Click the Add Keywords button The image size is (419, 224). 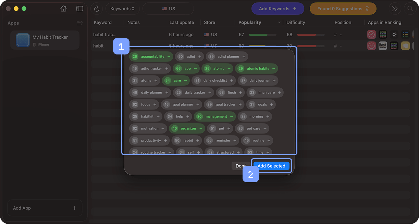point(278,9)
